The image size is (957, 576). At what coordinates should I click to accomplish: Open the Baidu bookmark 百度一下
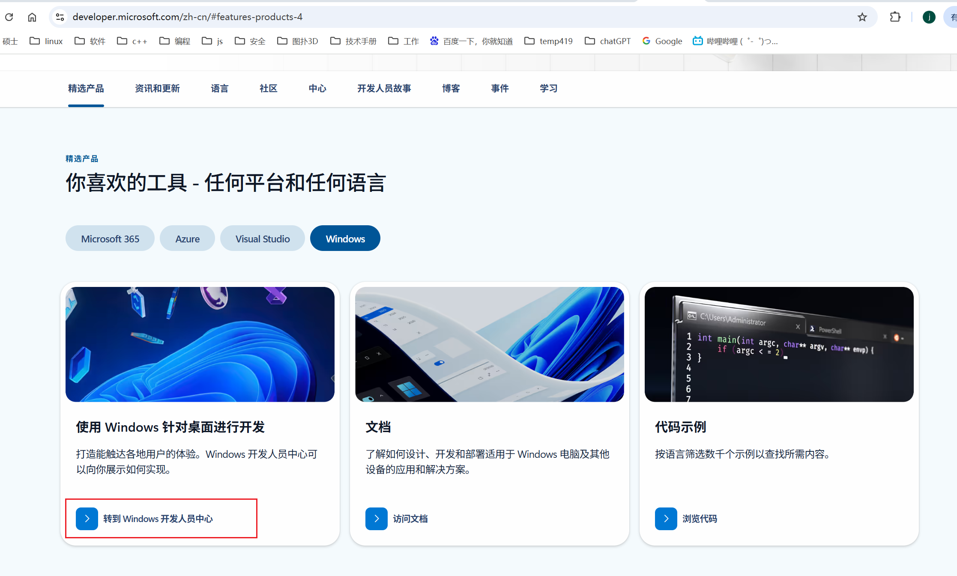point(472,41)
